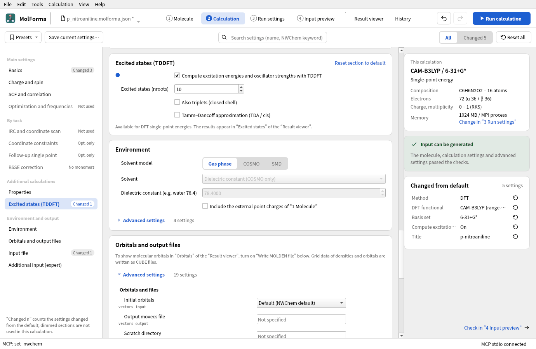
Task: Open the file name dropdown arrow
Action: coord(138,21)
